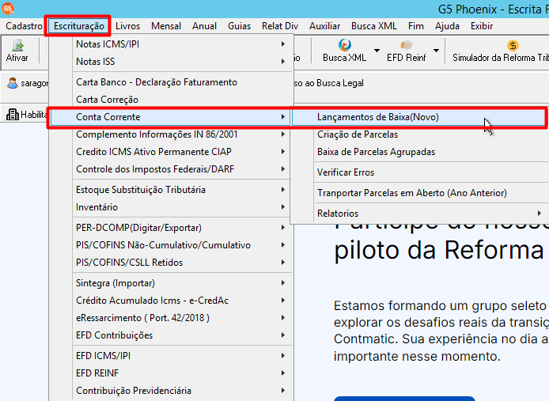Open the Busca XML menu bar item
Image resolution: width=549 pixels, height=401 pixels.
tap(374, 26)
